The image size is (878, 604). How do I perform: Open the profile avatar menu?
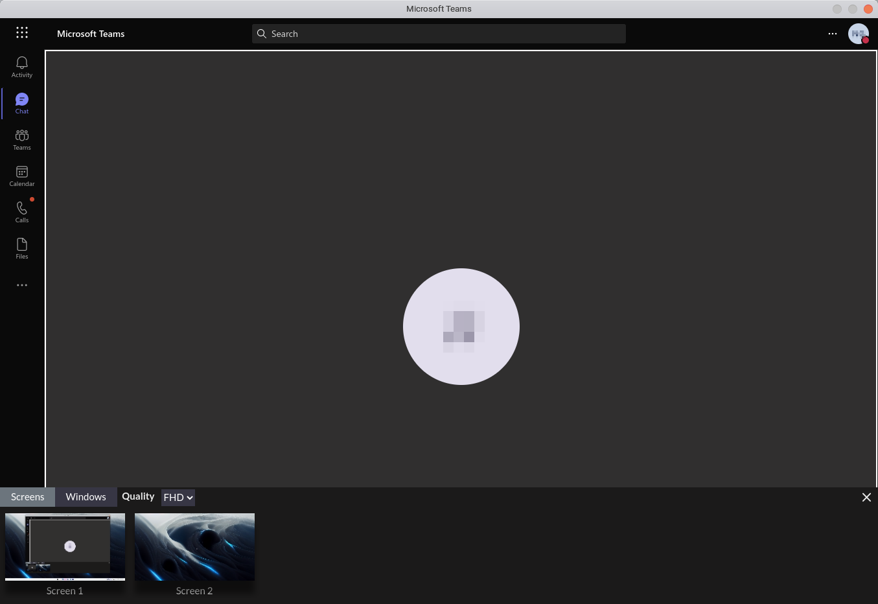pyautogui.click(x=859, y=34)
